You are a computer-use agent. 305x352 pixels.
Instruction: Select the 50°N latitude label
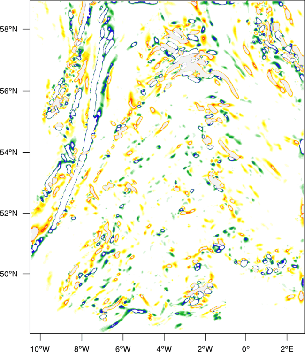(9, 274)
